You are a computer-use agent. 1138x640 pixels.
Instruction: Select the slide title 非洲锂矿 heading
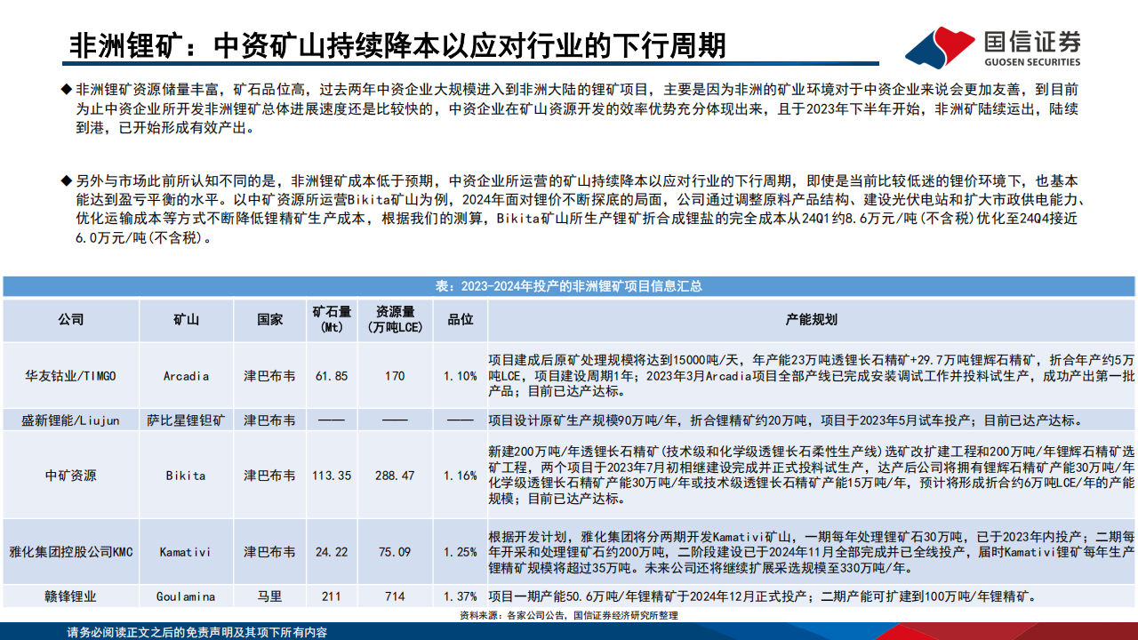coord(397,45)
